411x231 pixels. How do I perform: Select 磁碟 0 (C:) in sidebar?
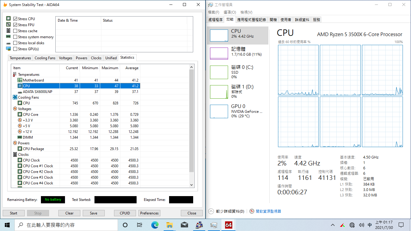tap(238, 72)
